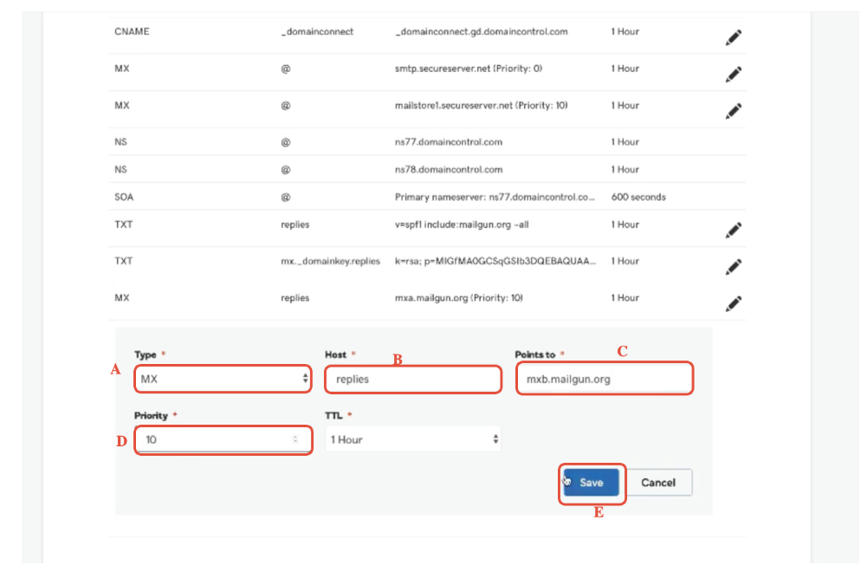Click the 600 seconds TTL on the SOA row
The width and height of the screenshot is (861, 585).
(x=638, y=198)
